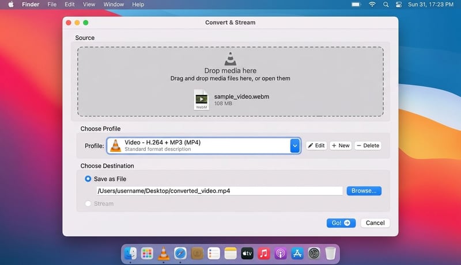
Task: Open Notes from the Dock
Action: (231, 253)
